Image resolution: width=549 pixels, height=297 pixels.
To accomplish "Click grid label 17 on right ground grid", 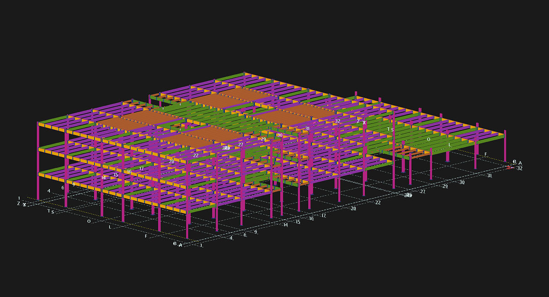I will 323,215.
